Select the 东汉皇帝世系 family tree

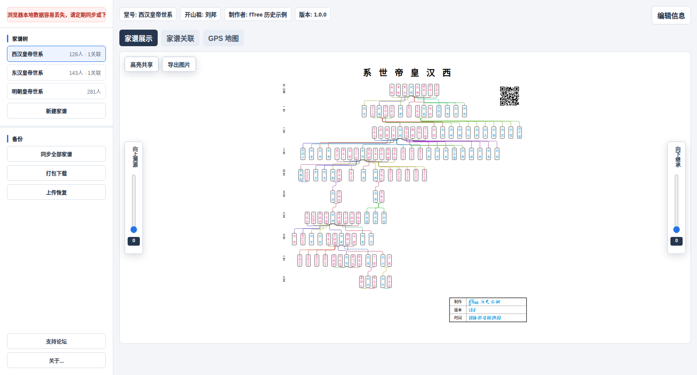click(x=56, y=73)
